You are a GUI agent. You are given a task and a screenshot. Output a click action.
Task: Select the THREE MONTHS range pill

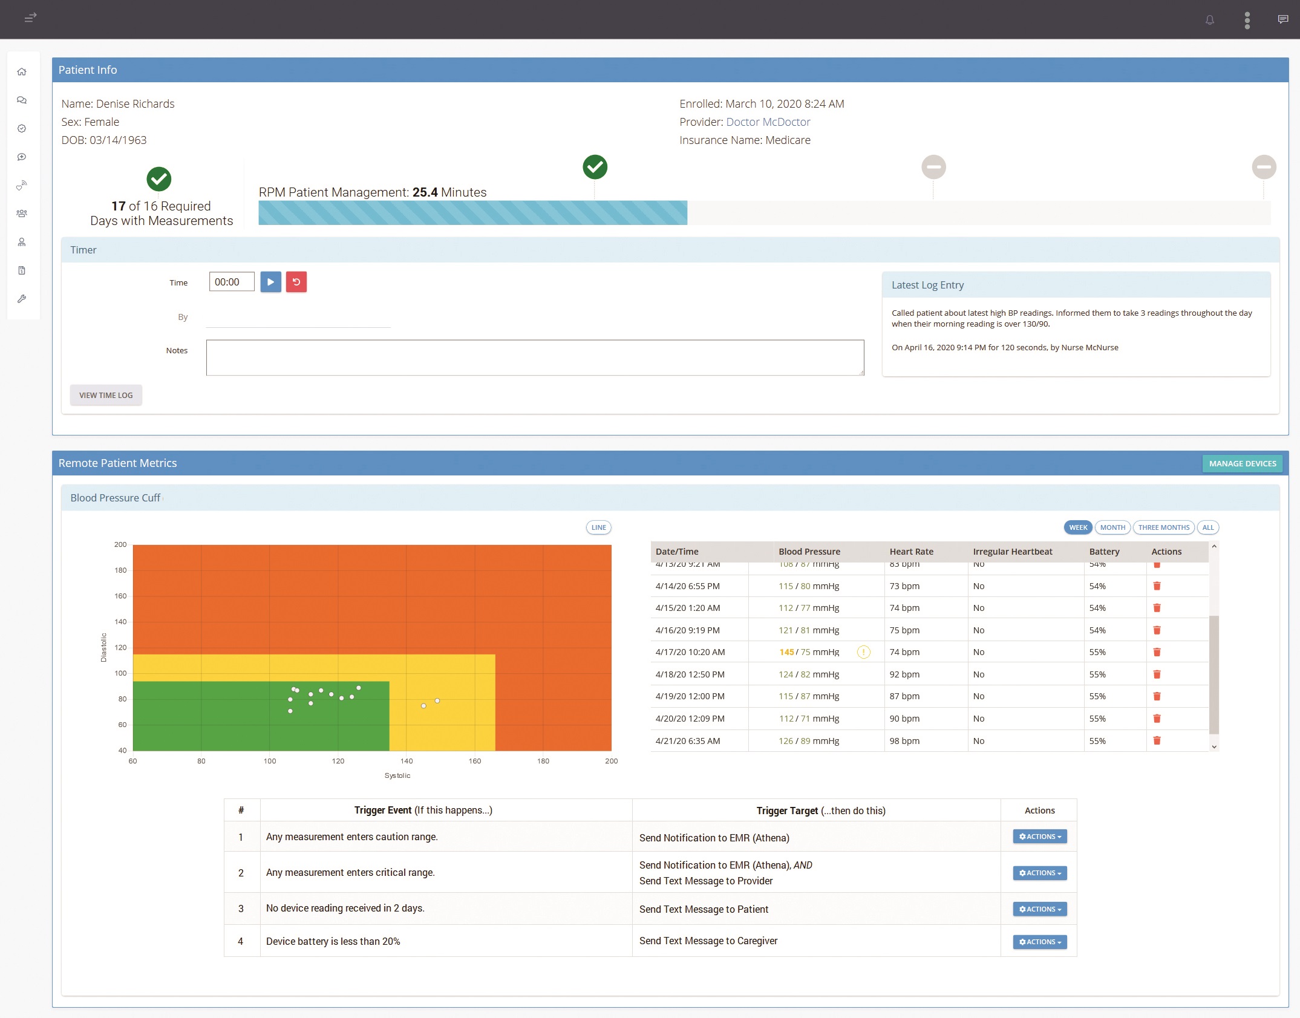coord(1163,527)
